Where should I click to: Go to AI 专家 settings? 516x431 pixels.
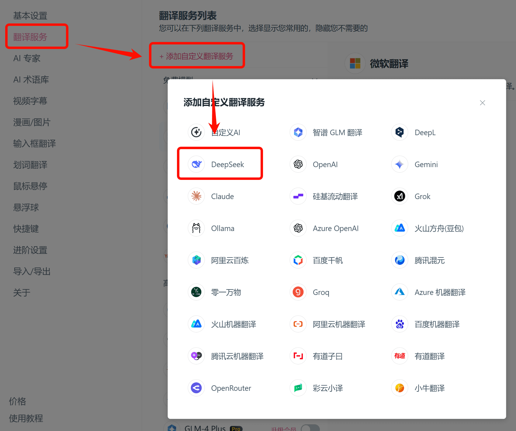tap(27, 58)
